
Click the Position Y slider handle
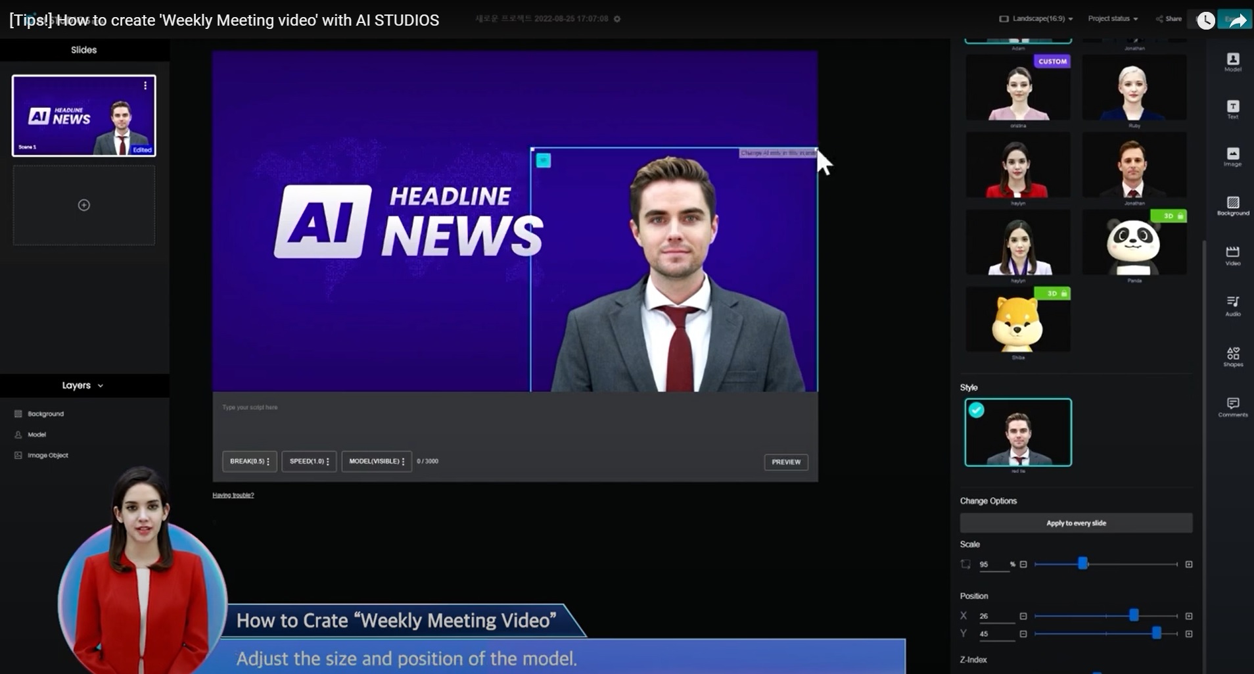click(1157, 633)
